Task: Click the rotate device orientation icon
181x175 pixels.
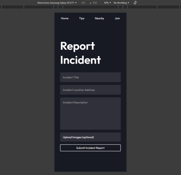Action: (x=135, y=3)
